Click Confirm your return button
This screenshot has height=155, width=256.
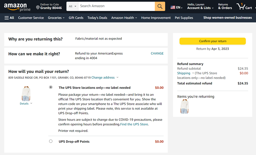213,41
